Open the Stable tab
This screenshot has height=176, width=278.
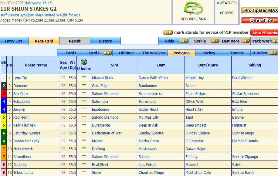(205, 41)
